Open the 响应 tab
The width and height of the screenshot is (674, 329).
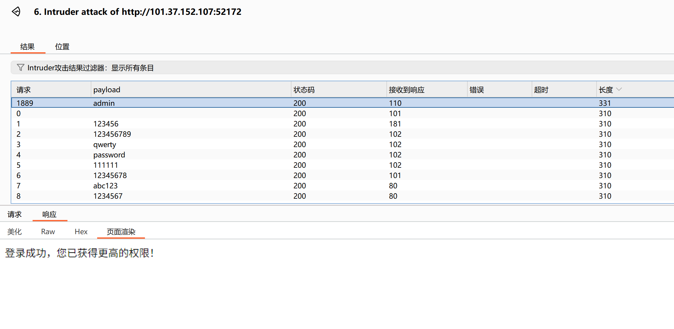pos(50,214)
